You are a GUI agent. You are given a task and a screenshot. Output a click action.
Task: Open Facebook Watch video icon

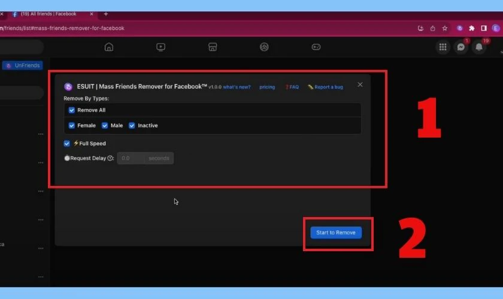pyautogui.click(x=160, y=47)
